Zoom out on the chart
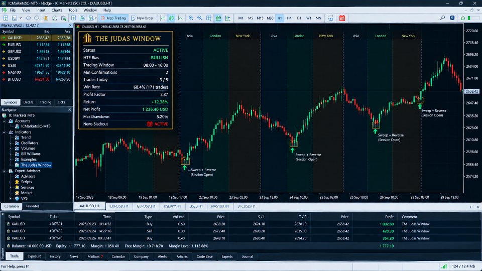This screenshot has height=271, width=482. 200,18
